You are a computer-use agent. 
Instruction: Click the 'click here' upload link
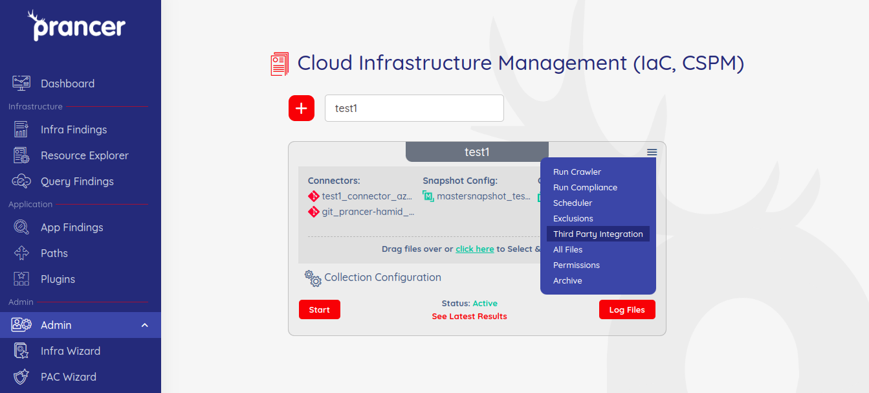tap(475, 249)
